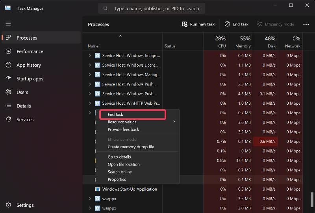The height and width of the screenshot is (213, 315).
Task: Open the Resource values submenu arrow
Action: pyautogui.click(x=174, y=122)
